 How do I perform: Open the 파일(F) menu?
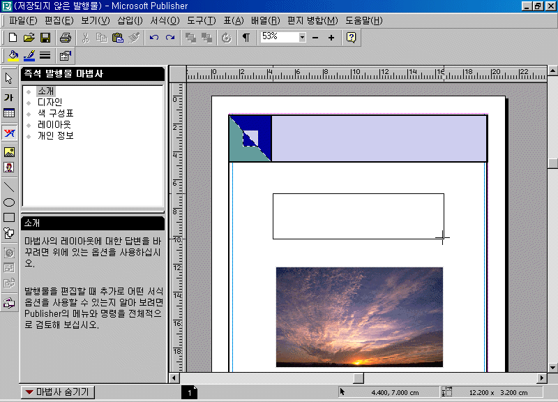click(23, 21)
